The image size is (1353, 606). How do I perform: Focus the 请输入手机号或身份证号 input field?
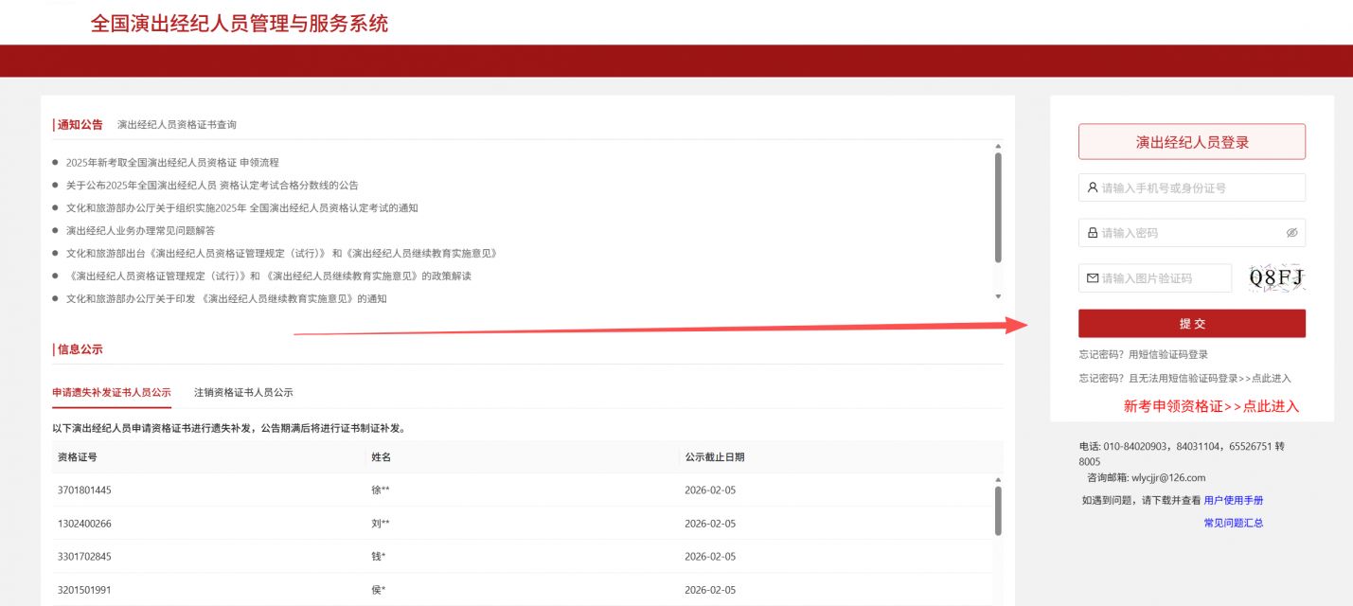pos(1192,187)
